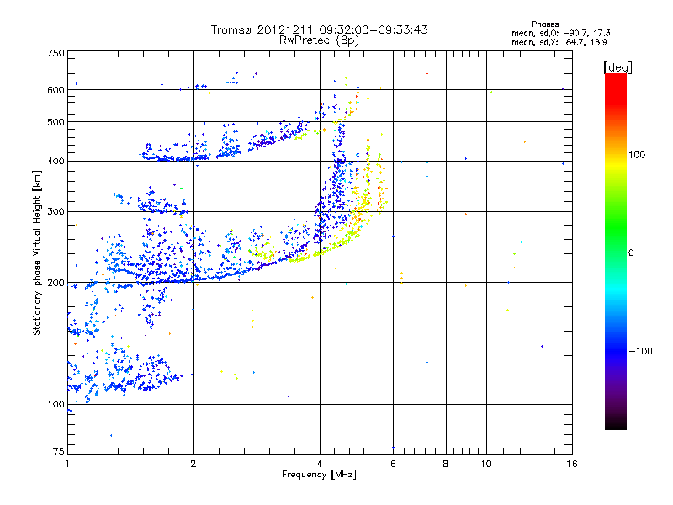The width and height of the screenshot is (673, 505).
Task: Click the y-axis tick label '75'
Action: (59, 451)
